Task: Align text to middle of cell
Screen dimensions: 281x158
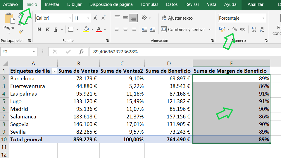Action: pos(125,18)
